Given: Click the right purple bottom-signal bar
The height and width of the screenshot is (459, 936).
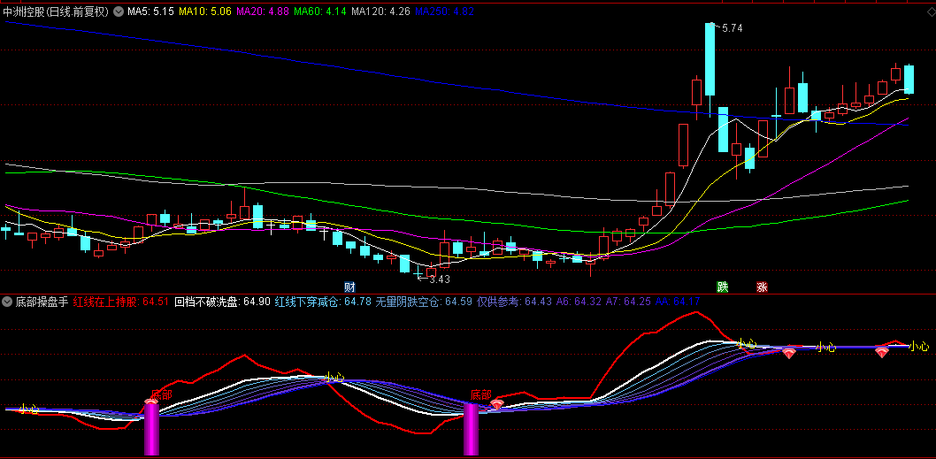Looking at the screenshot, I should [471, 429].
